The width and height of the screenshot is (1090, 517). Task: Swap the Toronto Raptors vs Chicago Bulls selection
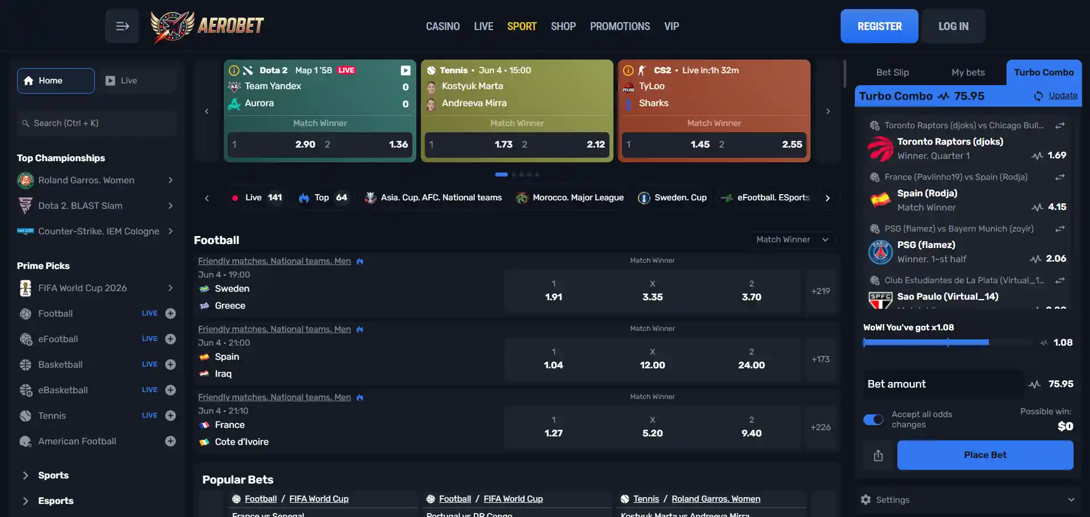tap(1060, 125)
